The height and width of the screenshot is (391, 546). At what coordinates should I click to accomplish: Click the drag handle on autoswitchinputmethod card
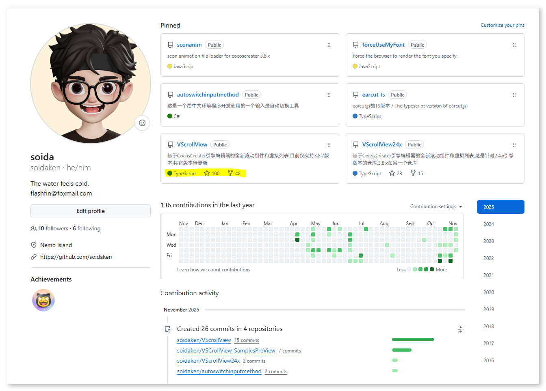[x=329, y=95]
